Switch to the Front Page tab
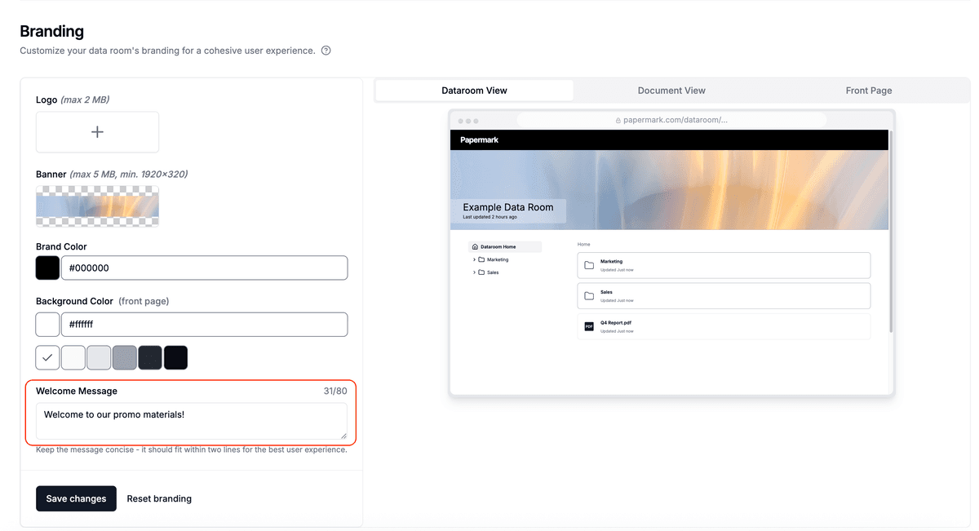979x531 pixels. point(868,91)
